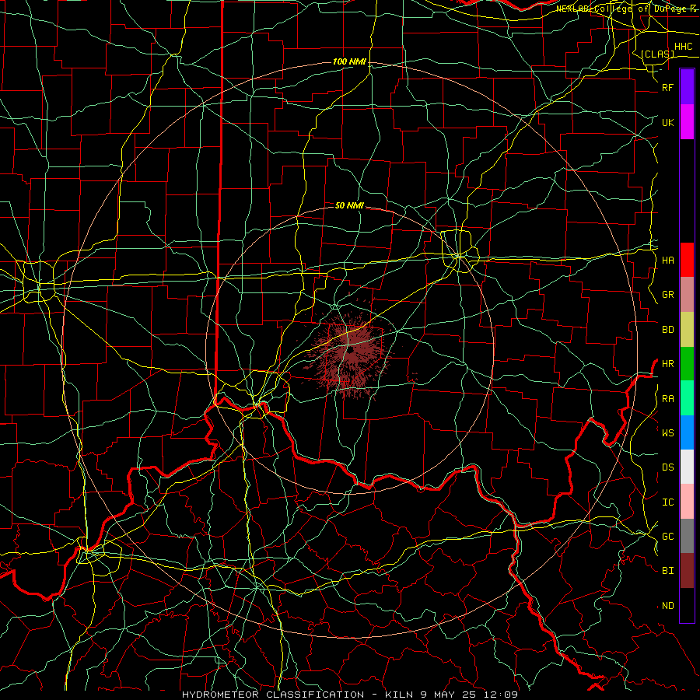
Task: Click the "BD" legend label
Action: click(x=667, y=330)
